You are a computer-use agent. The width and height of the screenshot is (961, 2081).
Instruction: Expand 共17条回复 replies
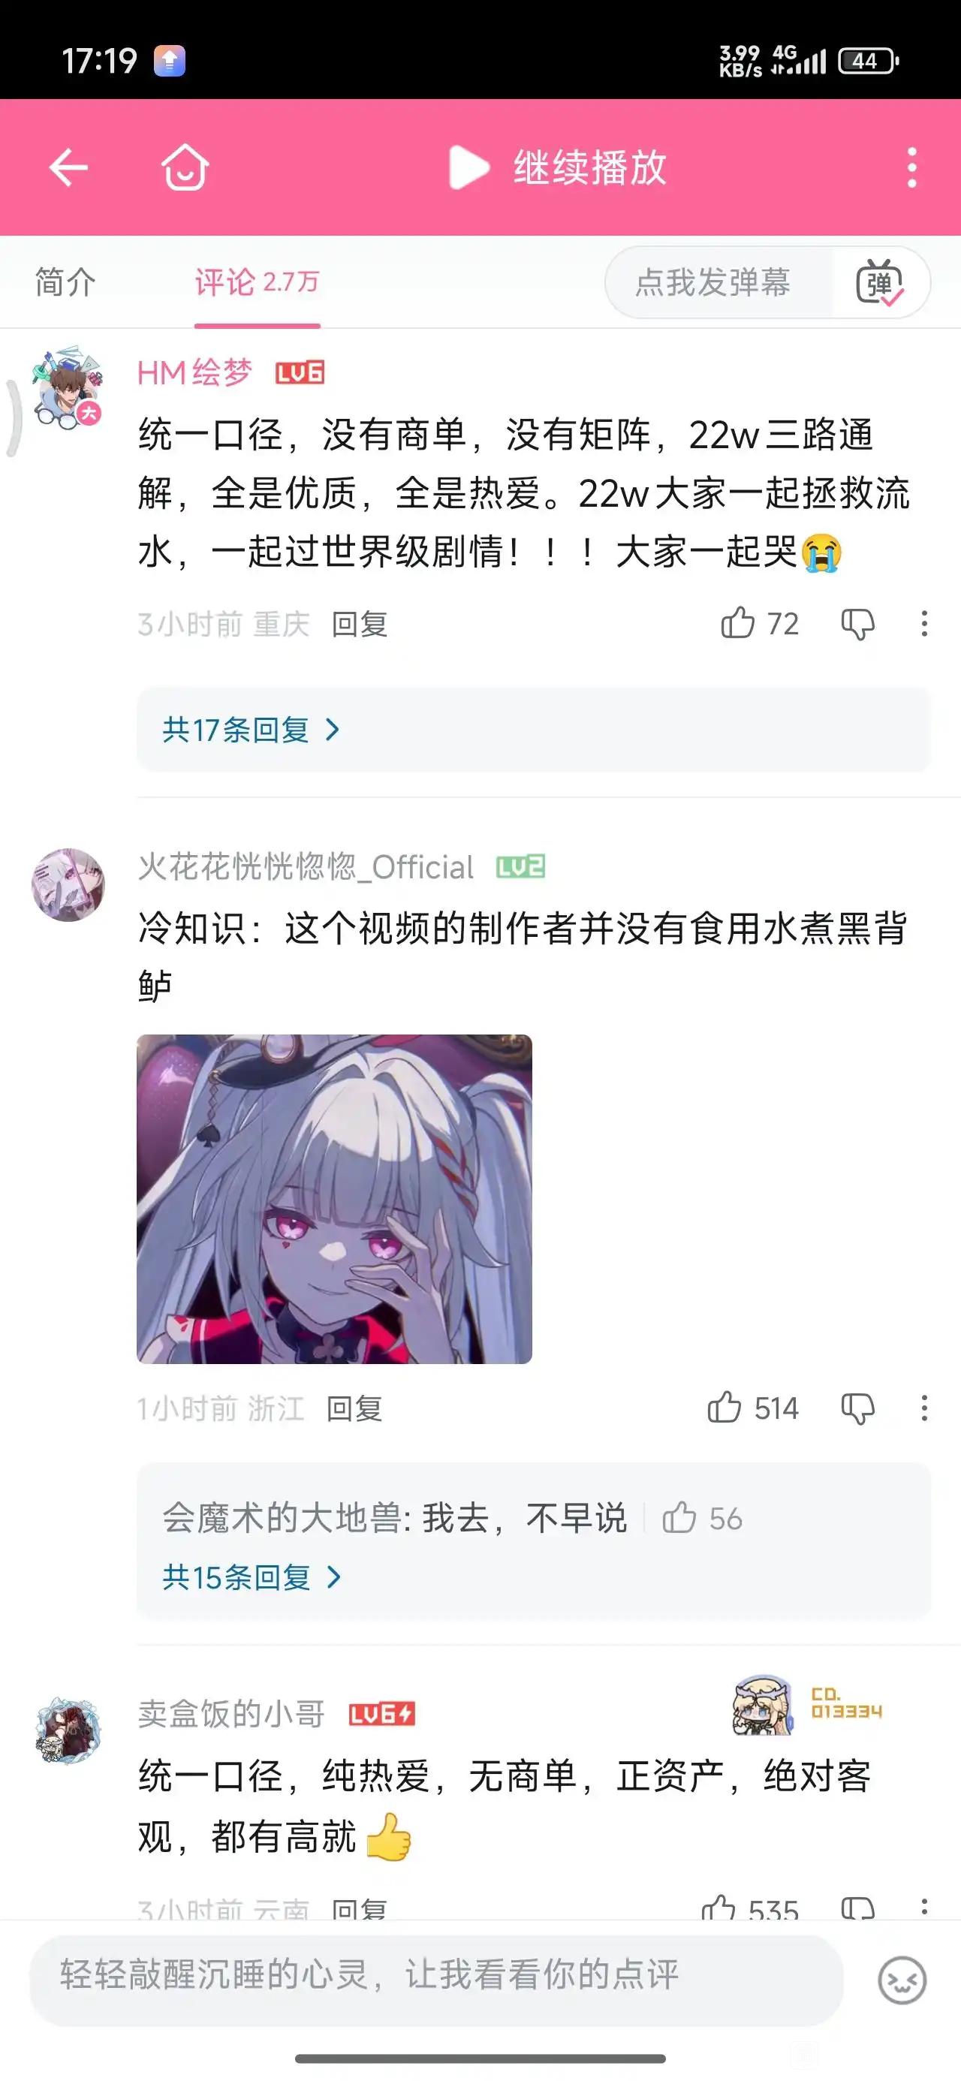tap(252, 730)
